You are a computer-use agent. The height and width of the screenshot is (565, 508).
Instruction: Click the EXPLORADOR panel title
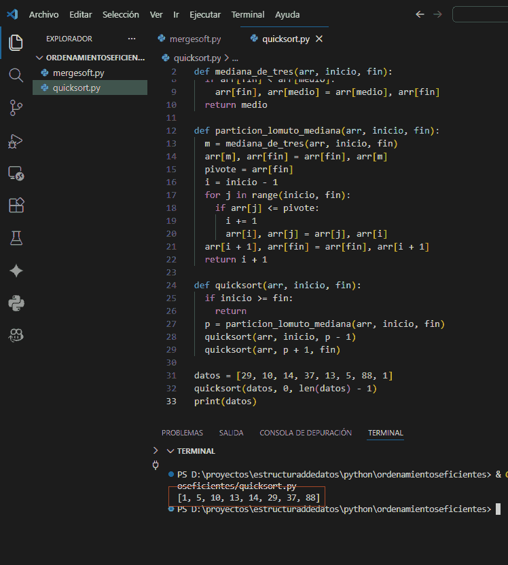pos(69,39)
